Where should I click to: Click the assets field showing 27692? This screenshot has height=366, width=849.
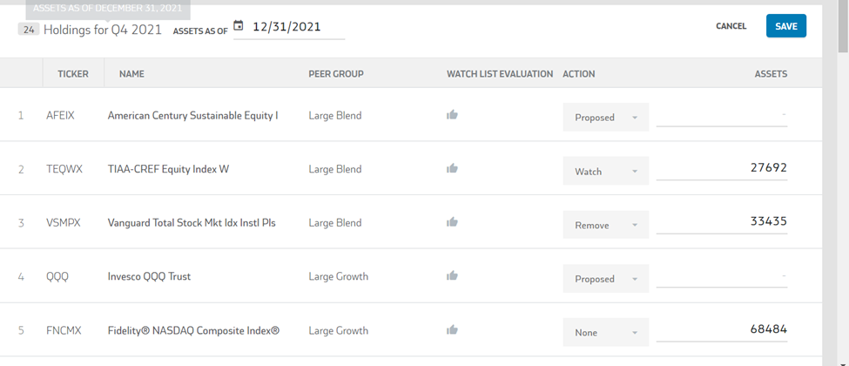[x=722, y=168]
